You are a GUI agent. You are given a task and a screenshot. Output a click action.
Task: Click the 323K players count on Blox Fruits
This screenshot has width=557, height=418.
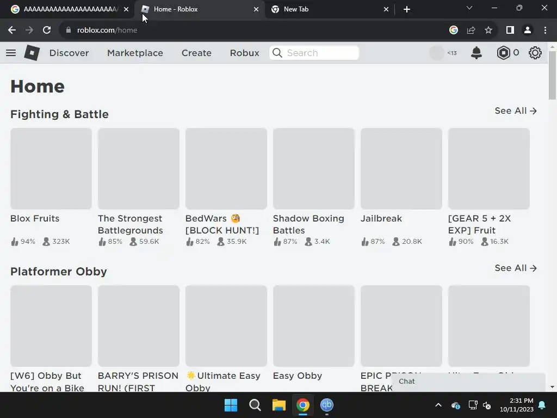[x=56, y=242]
